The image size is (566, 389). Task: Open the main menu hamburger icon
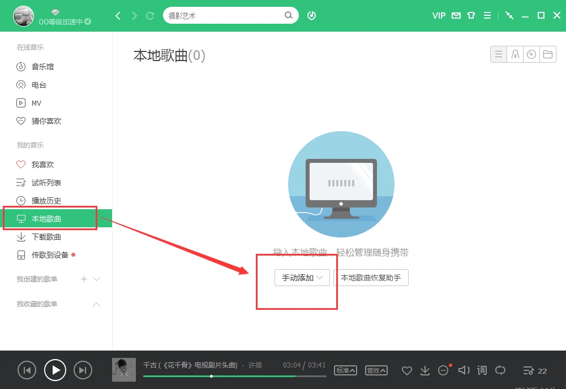(487, 15)
